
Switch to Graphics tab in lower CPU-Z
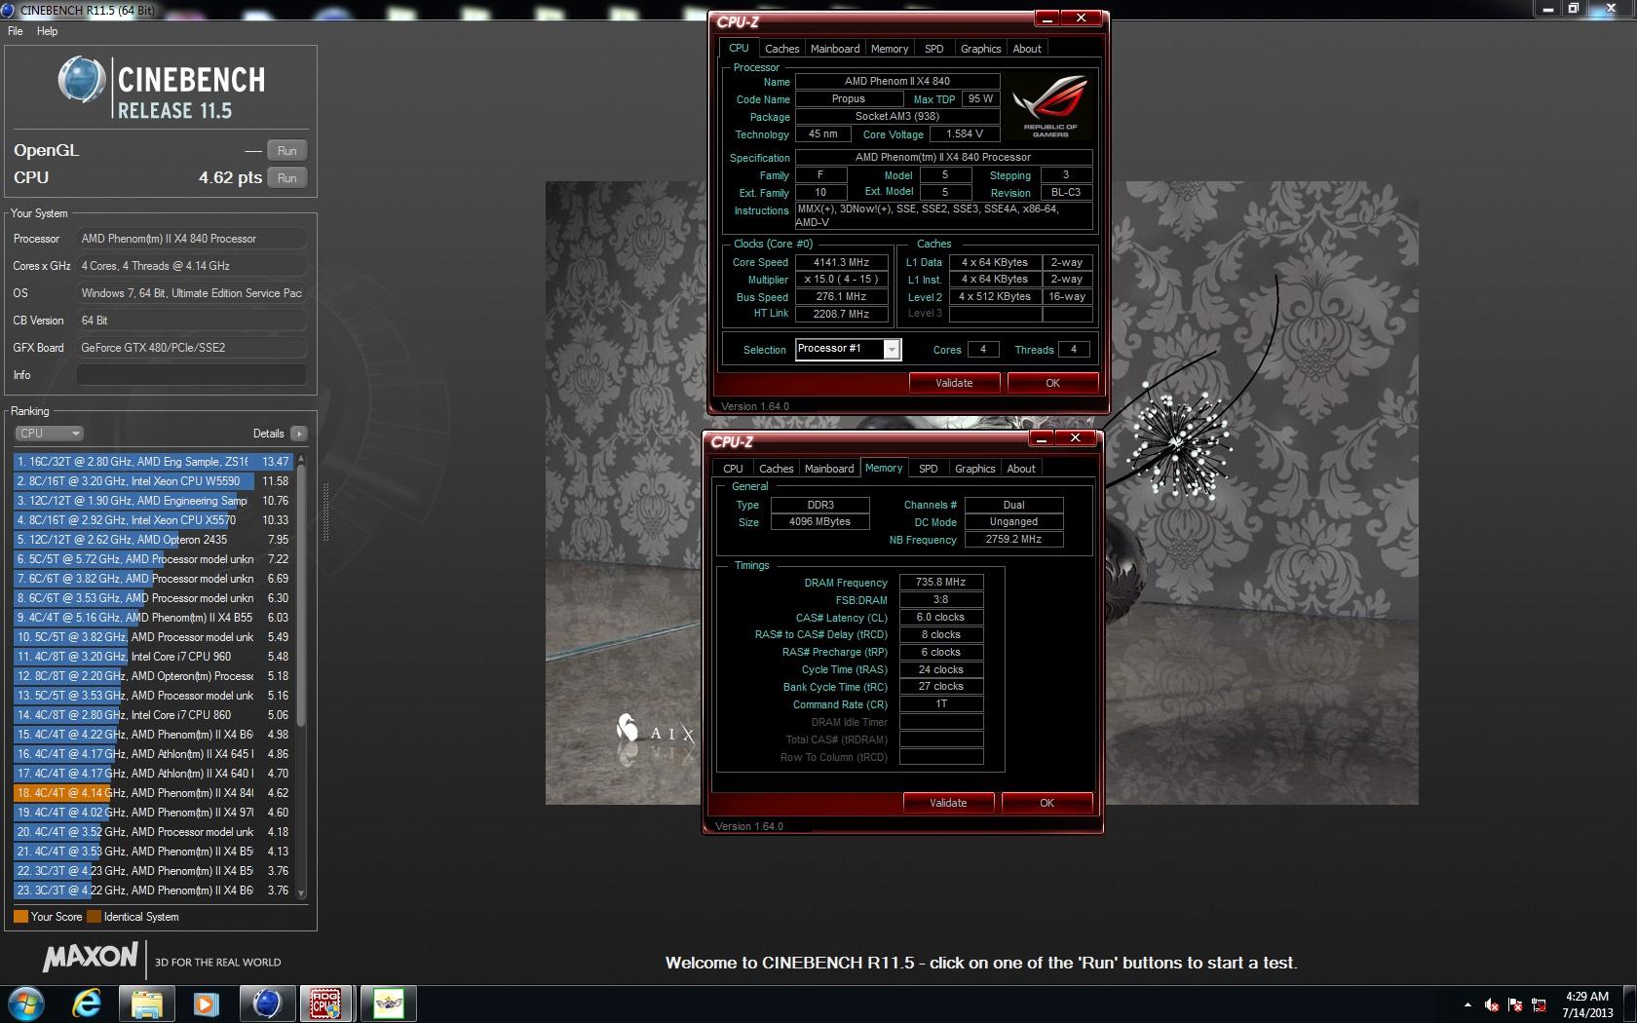(x=974, y=469)
